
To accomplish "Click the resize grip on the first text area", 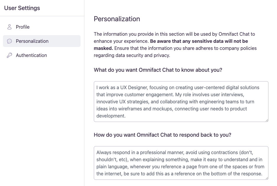I will click(x=267, y=120).
